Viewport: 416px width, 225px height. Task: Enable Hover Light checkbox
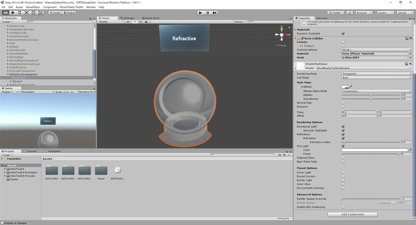point(343,172)
